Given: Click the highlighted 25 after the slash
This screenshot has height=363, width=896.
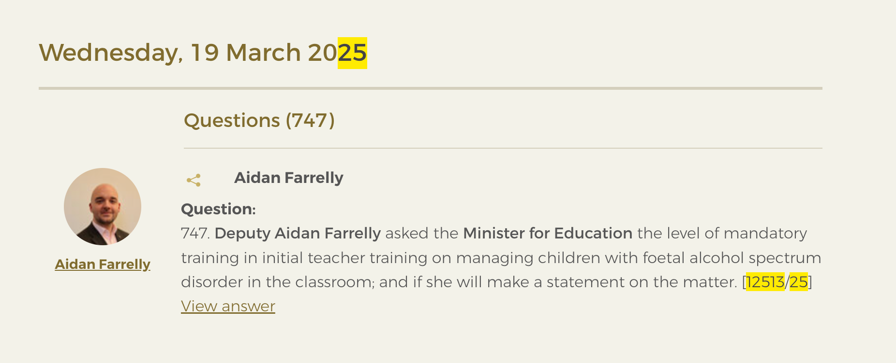Looking at the screenshot, I should (798, 282).
